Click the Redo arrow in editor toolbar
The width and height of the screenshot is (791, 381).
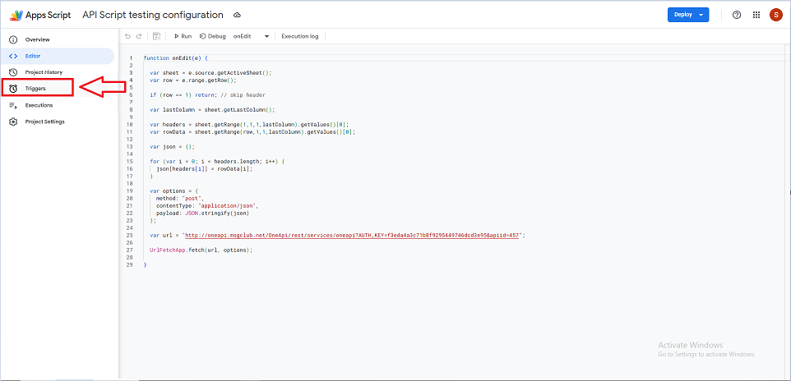[x=139, y=36]
